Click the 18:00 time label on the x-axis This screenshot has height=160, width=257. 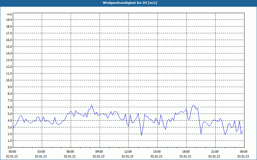[x=187, y=152]
